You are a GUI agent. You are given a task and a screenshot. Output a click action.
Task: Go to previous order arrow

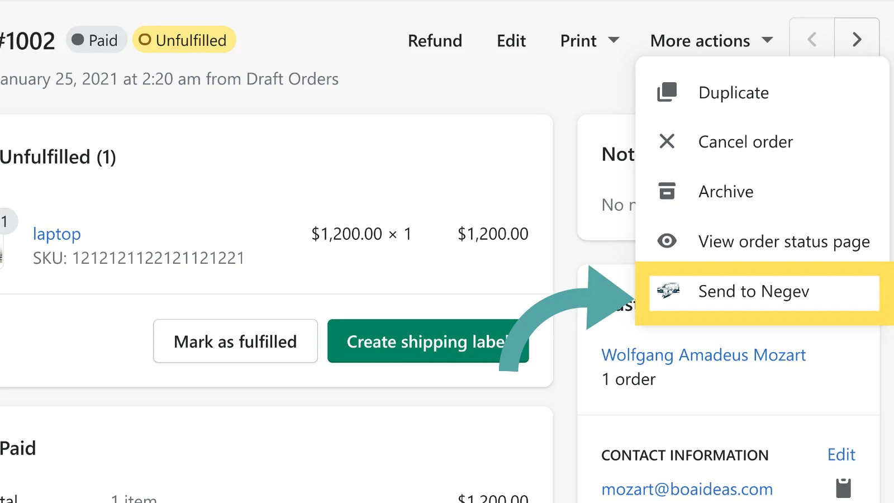coord(812,40)
